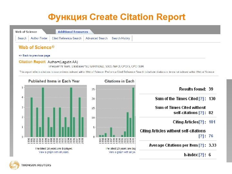
Task: Click the slide title Create Citation Report
Action: (x=117, y=17)
